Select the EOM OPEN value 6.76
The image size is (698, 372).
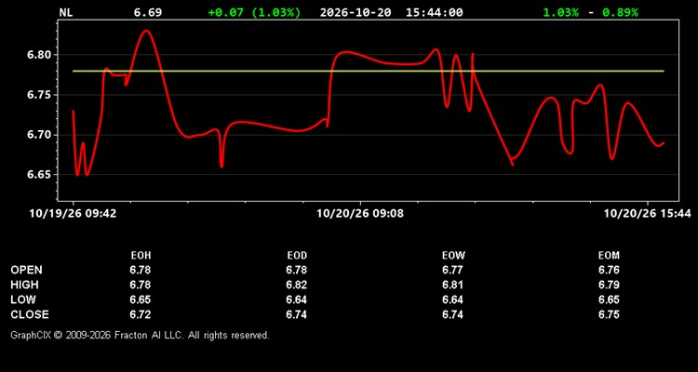(x=609, y=270)
